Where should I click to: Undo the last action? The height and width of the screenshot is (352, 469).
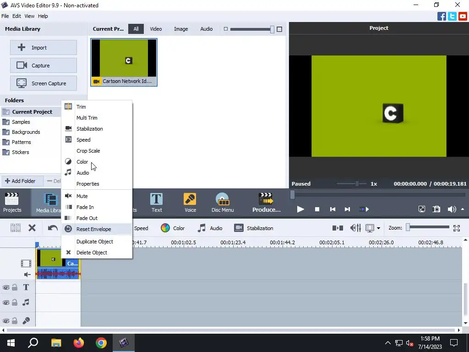click(53, 228)
